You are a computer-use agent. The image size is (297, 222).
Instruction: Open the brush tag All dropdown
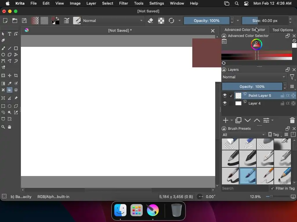pos(244,135)
